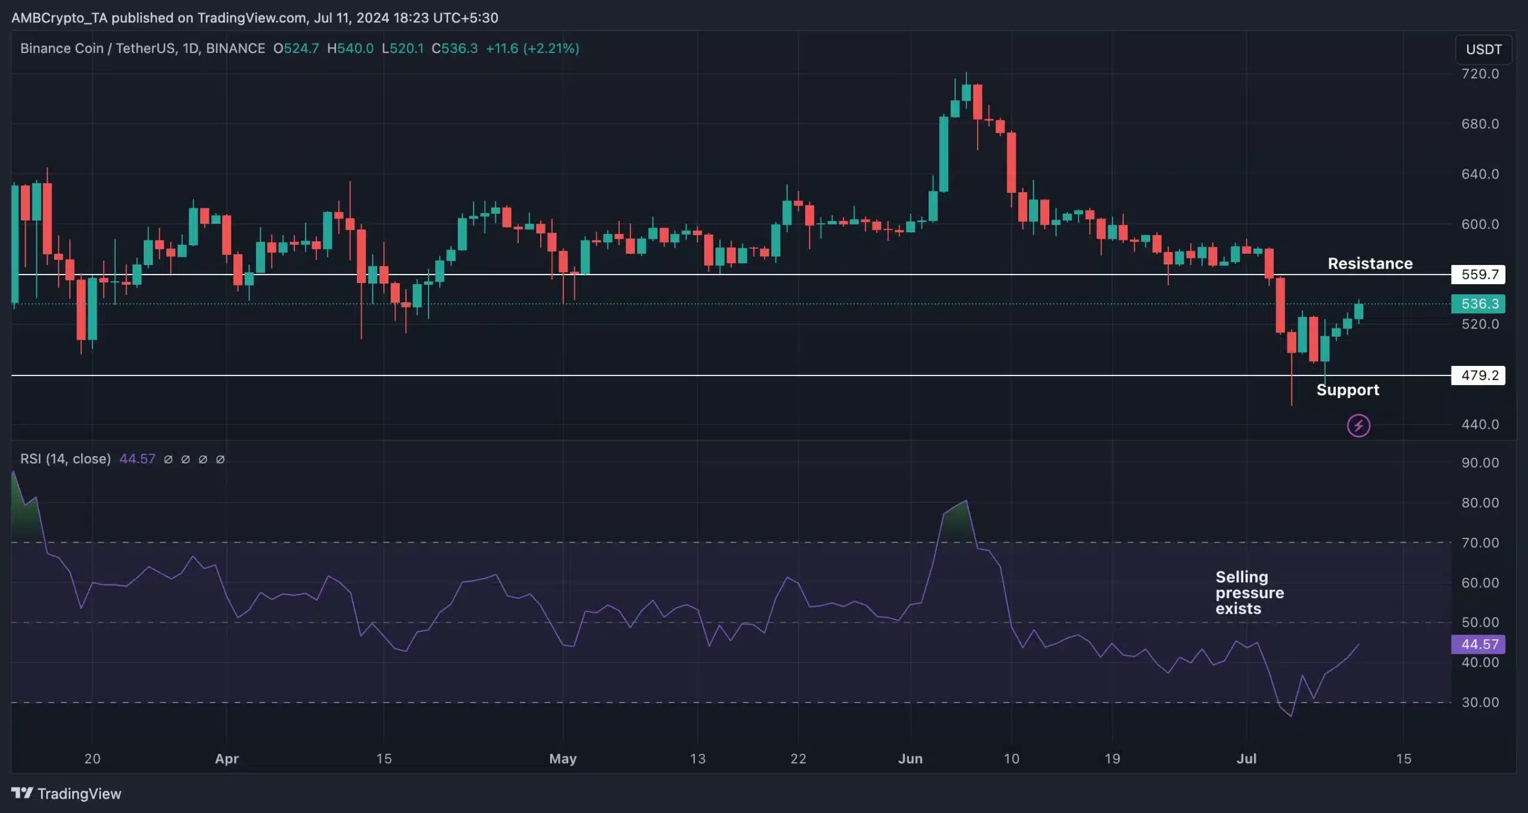Click the AMBCrypto_TA published header text

coord(255,18)
